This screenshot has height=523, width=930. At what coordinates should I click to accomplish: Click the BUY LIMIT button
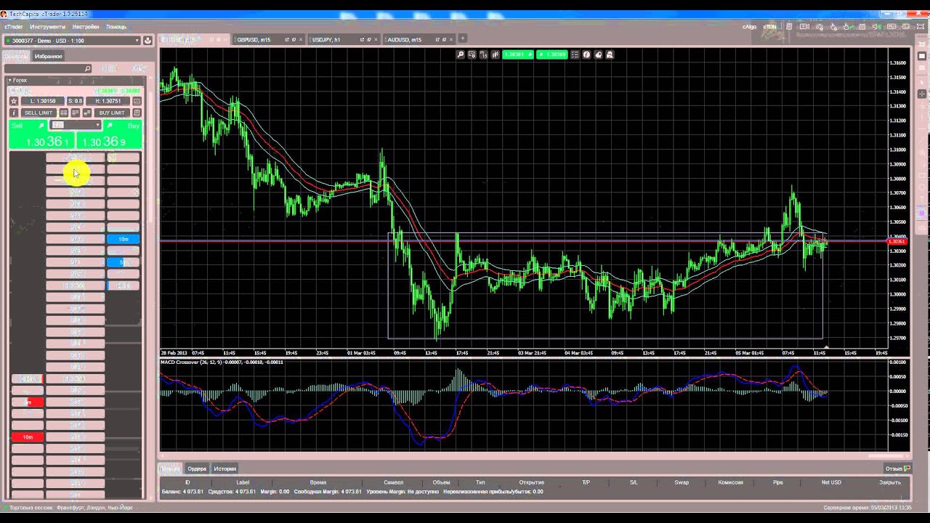click(112, 113)
